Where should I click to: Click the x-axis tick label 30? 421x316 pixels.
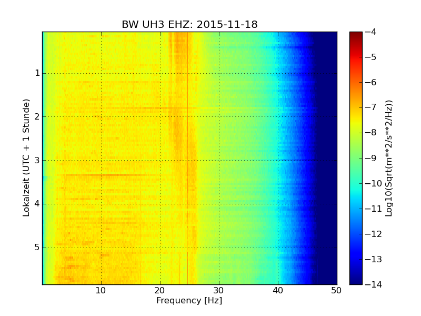pos(219,291)
